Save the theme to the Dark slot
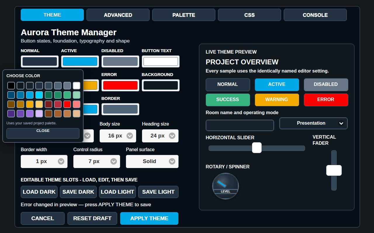 [78, 192]
